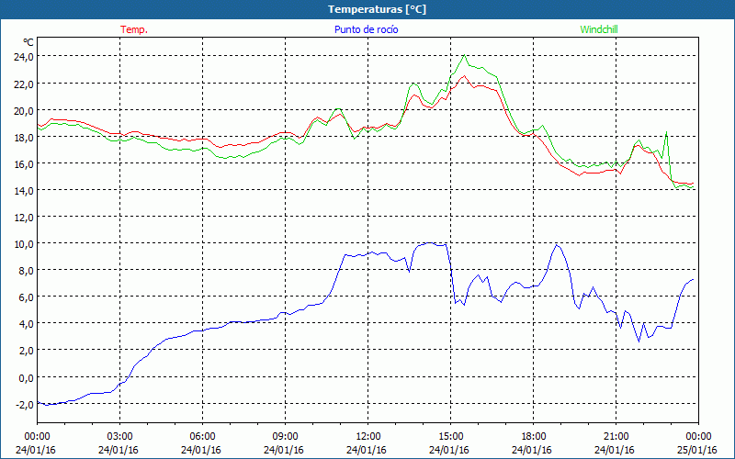Click the green windchill spike near 22:50

pyautogui.click(x=666, y=132)
